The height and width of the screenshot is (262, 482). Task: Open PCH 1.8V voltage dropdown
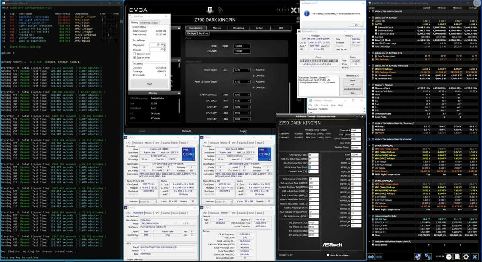(x=242, y=119)
